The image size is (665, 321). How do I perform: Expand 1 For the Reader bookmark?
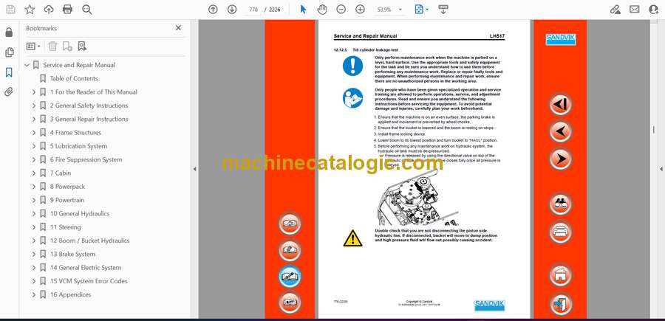click(34, 92)
